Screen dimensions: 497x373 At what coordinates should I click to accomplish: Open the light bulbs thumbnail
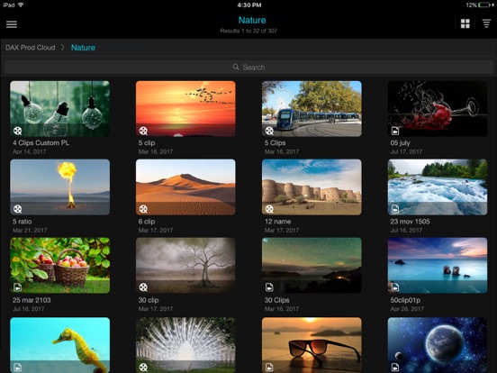click(x=60, y=109)
